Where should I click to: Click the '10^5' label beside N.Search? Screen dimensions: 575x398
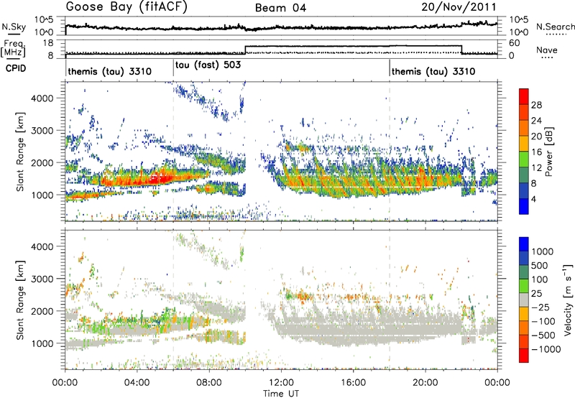pyautogui.click(x=519, y=19)
